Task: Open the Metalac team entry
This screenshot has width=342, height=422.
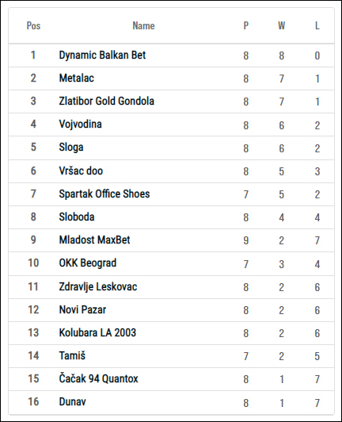Action: 77,79
